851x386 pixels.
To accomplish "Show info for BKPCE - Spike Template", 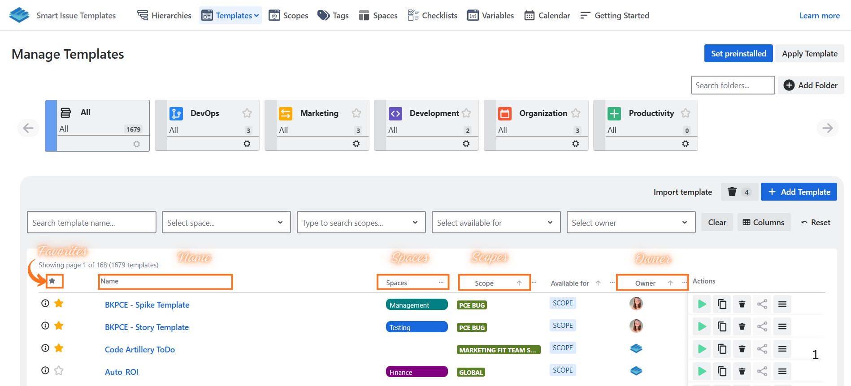I will [x=45, y=303].
